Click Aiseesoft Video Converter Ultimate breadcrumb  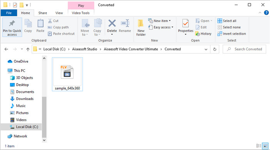[131, 49]
